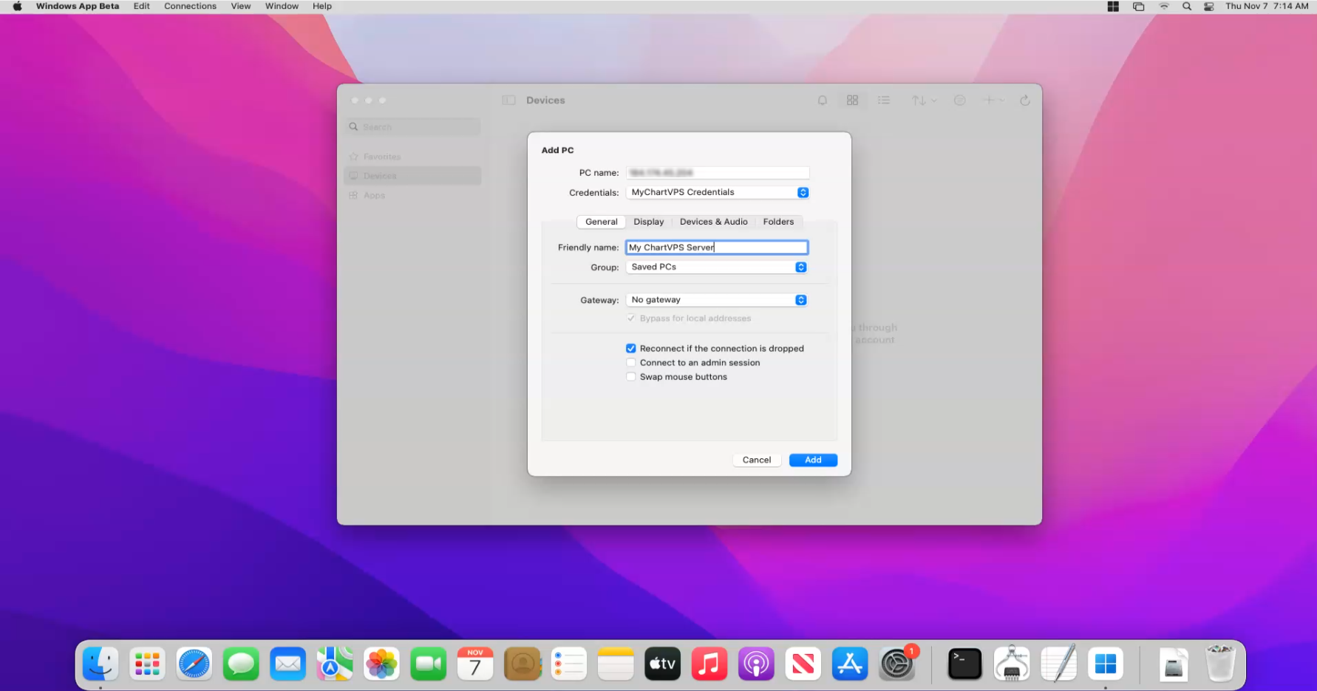Enable Connect to an admin session
The image size is (1317, 691).
coord(631,363)
